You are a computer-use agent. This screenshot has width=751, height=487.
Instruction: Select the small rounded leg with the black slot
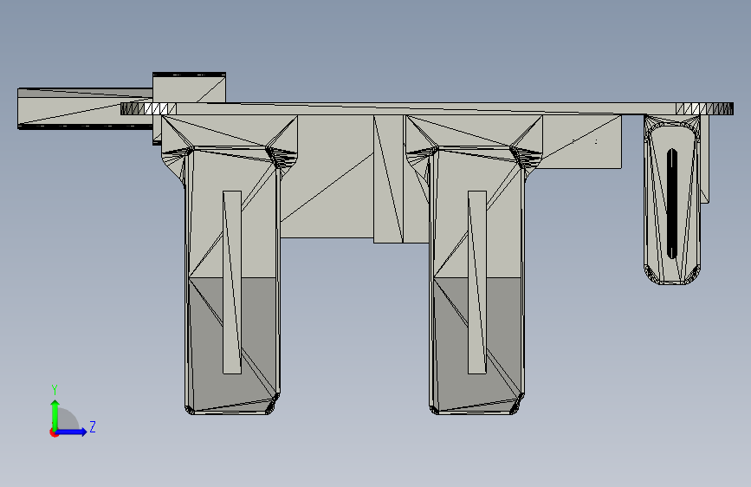coord(672,200)
